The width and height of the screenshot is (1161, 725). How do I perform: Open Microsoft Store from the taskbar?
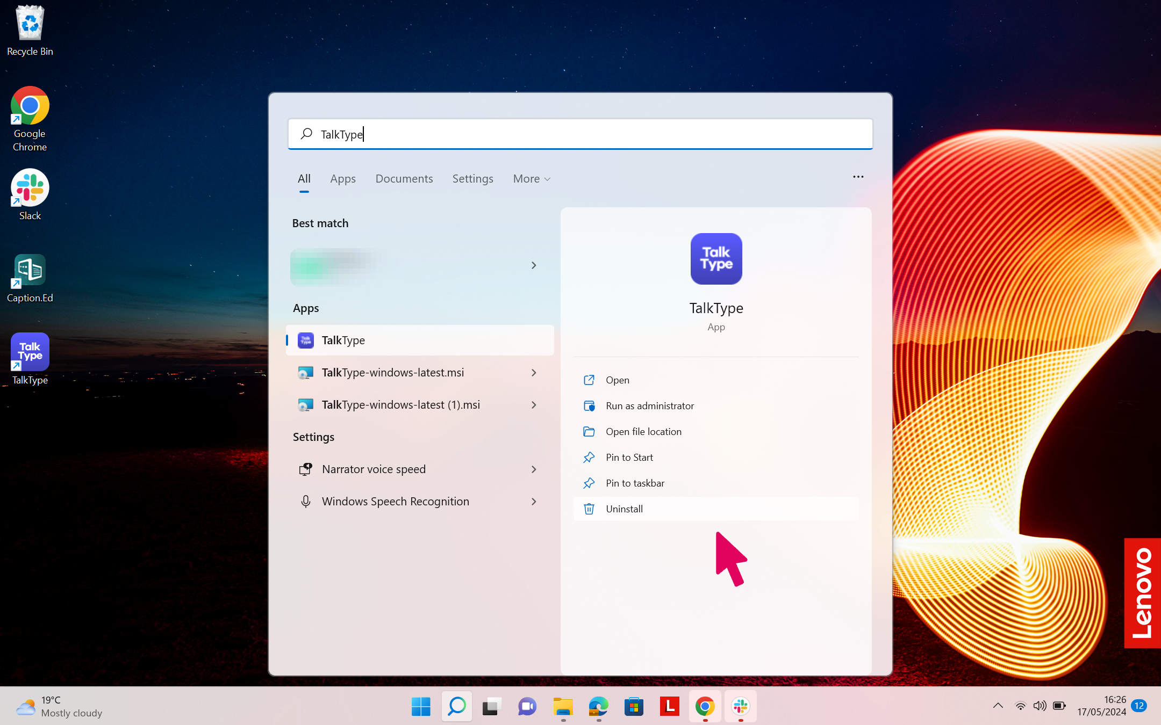634,706
